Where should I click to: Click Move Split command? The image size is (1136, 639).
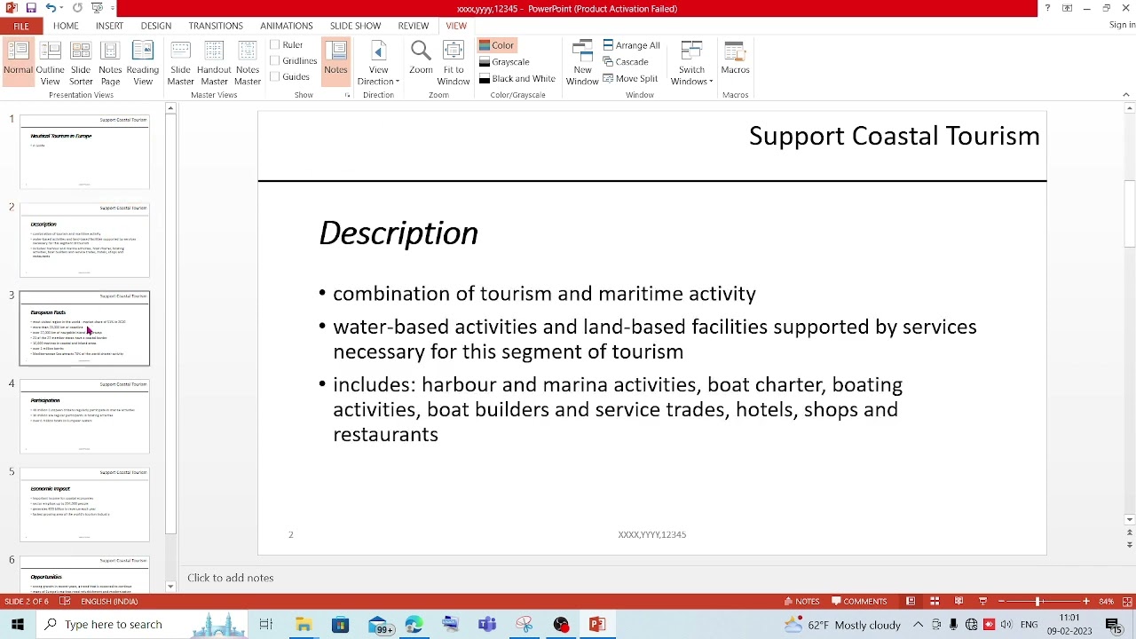click(x=630, y=78)
